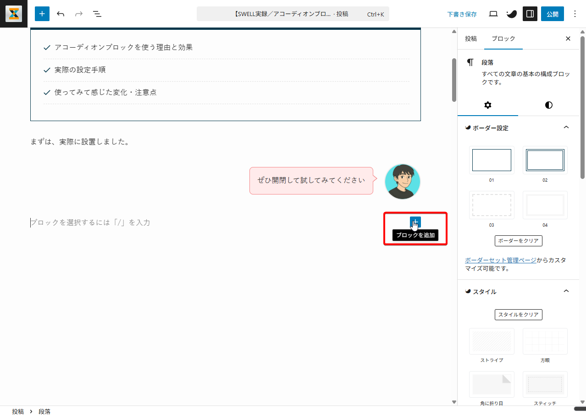Choose the ストライプ style thumbnail

click(492, 341)
